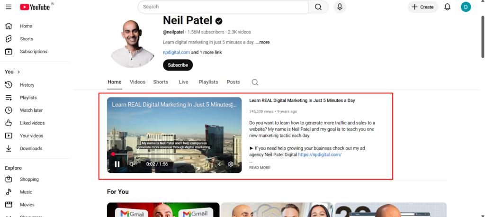Viewport: 485px width, 217px height.
Task: Go to YouTube home via logo
Action: coord(35,7)
